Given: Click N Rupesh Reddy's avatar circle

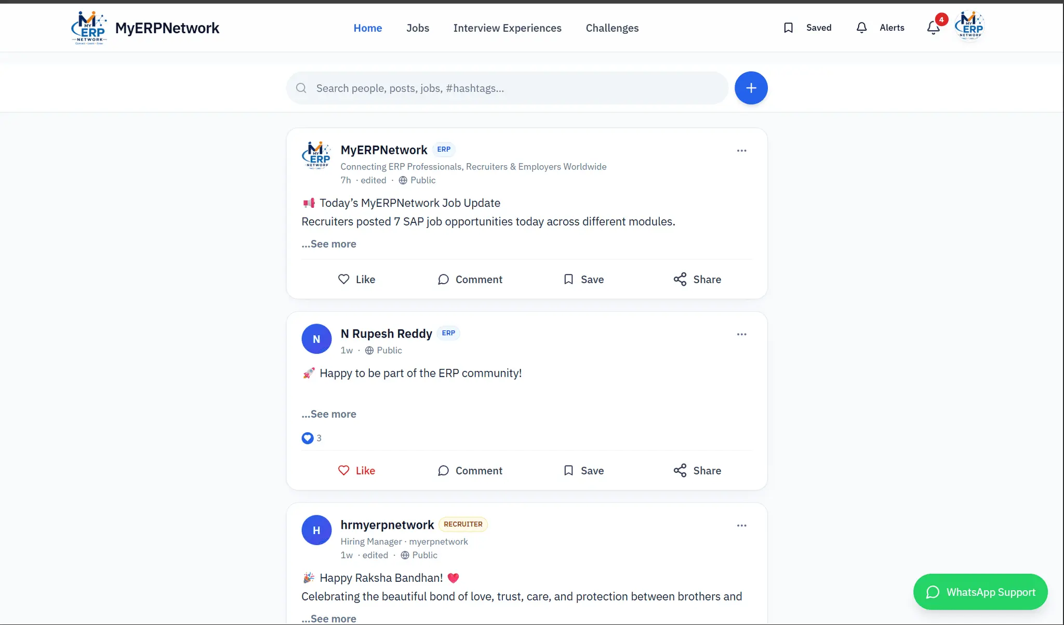Looking at the screenshot, I should (316, 339).
